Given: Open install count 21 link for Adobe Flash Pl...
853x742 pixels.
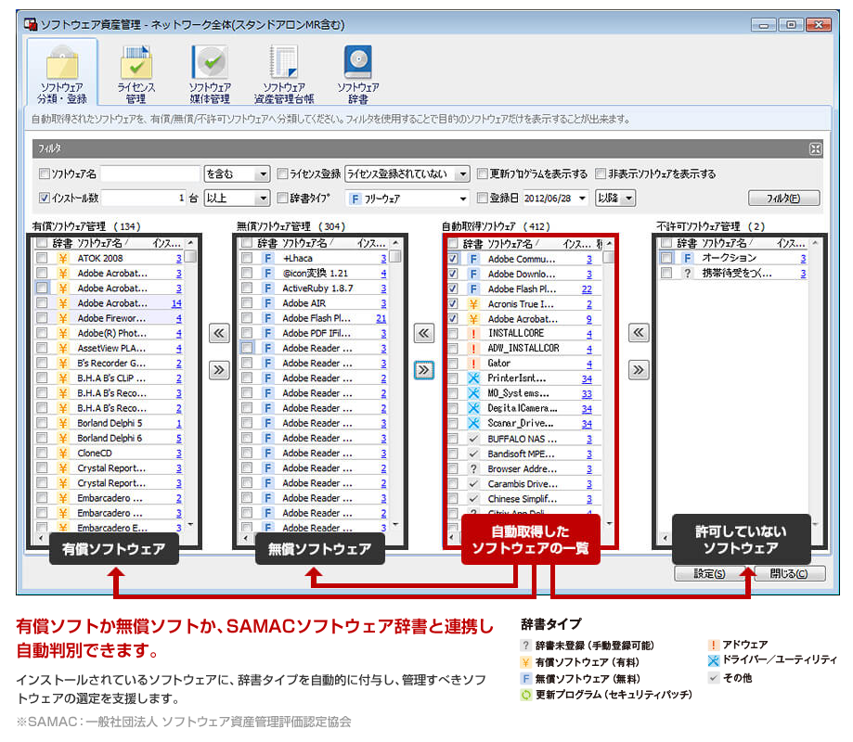Looking at the screenshot, I should (x=381, y=318).
